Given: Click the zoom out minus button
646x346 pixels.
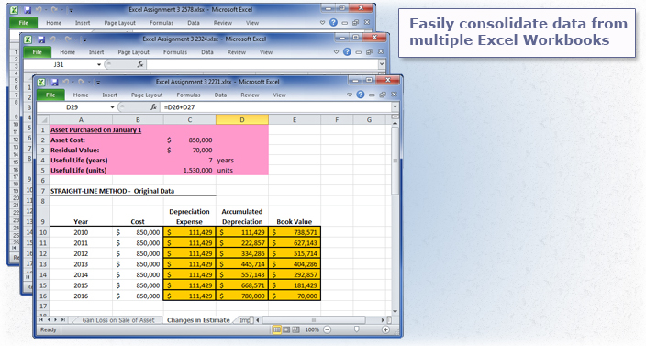Looking at the screenshot, I should click(327, 329).
